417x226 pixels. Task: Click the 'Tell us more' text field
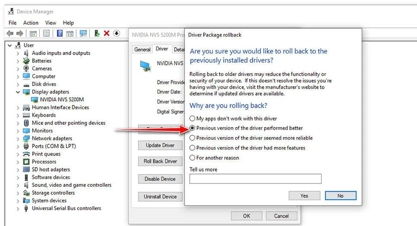pos(255,179)
